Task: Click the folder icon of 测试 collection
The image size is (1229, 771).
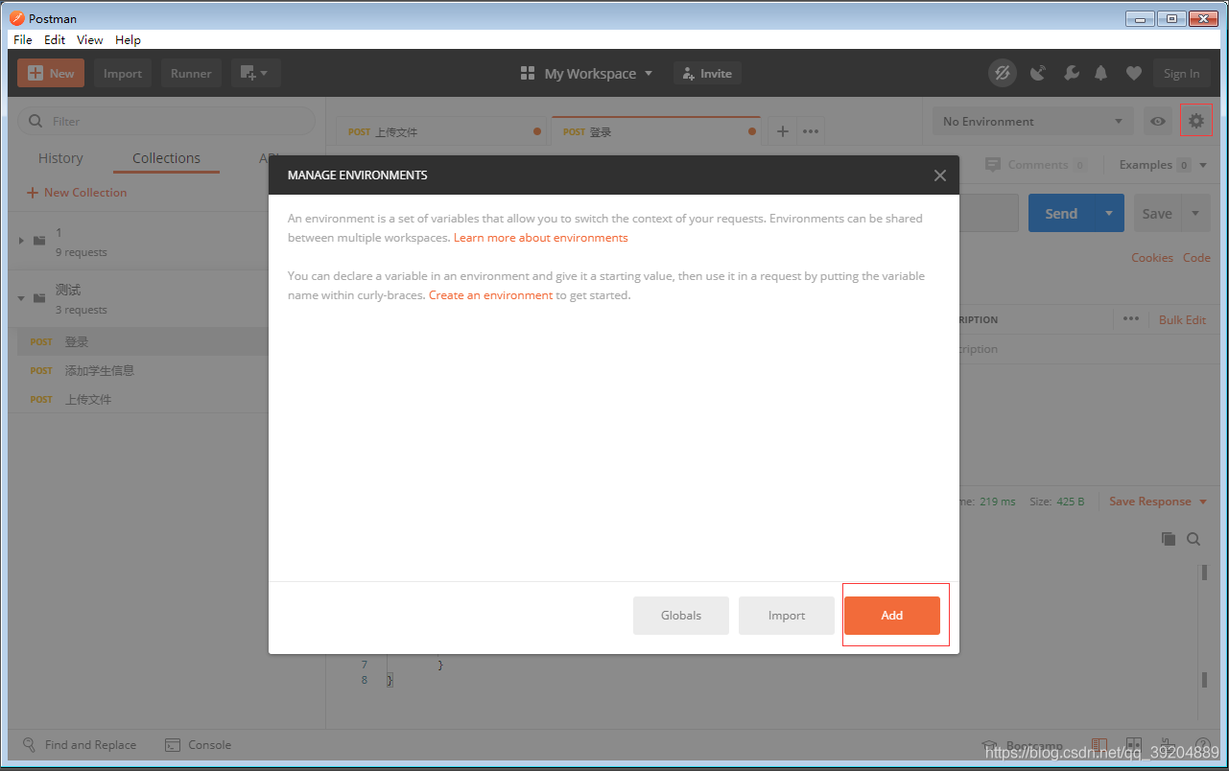Action: tap(39, 298)
